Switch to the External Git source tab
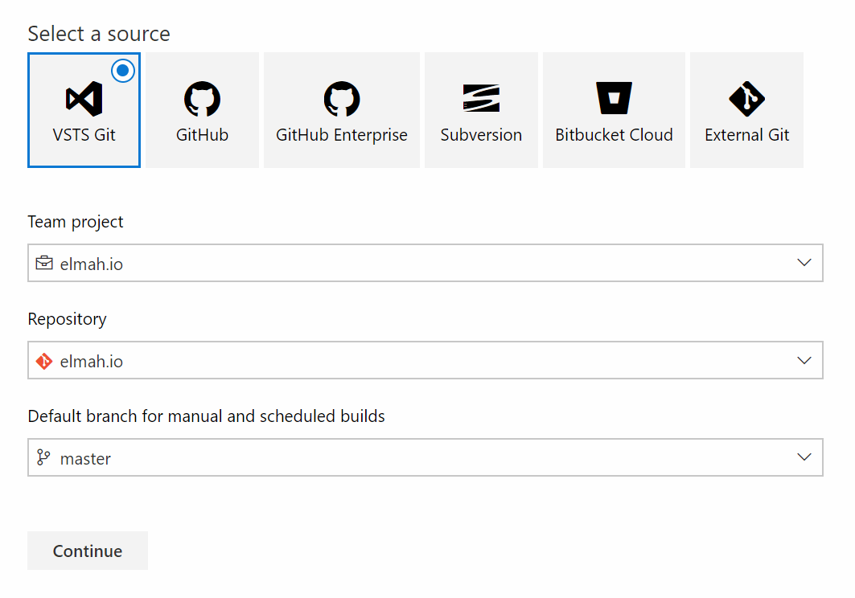This screenshot has height=598, width=855. point(746,110)
